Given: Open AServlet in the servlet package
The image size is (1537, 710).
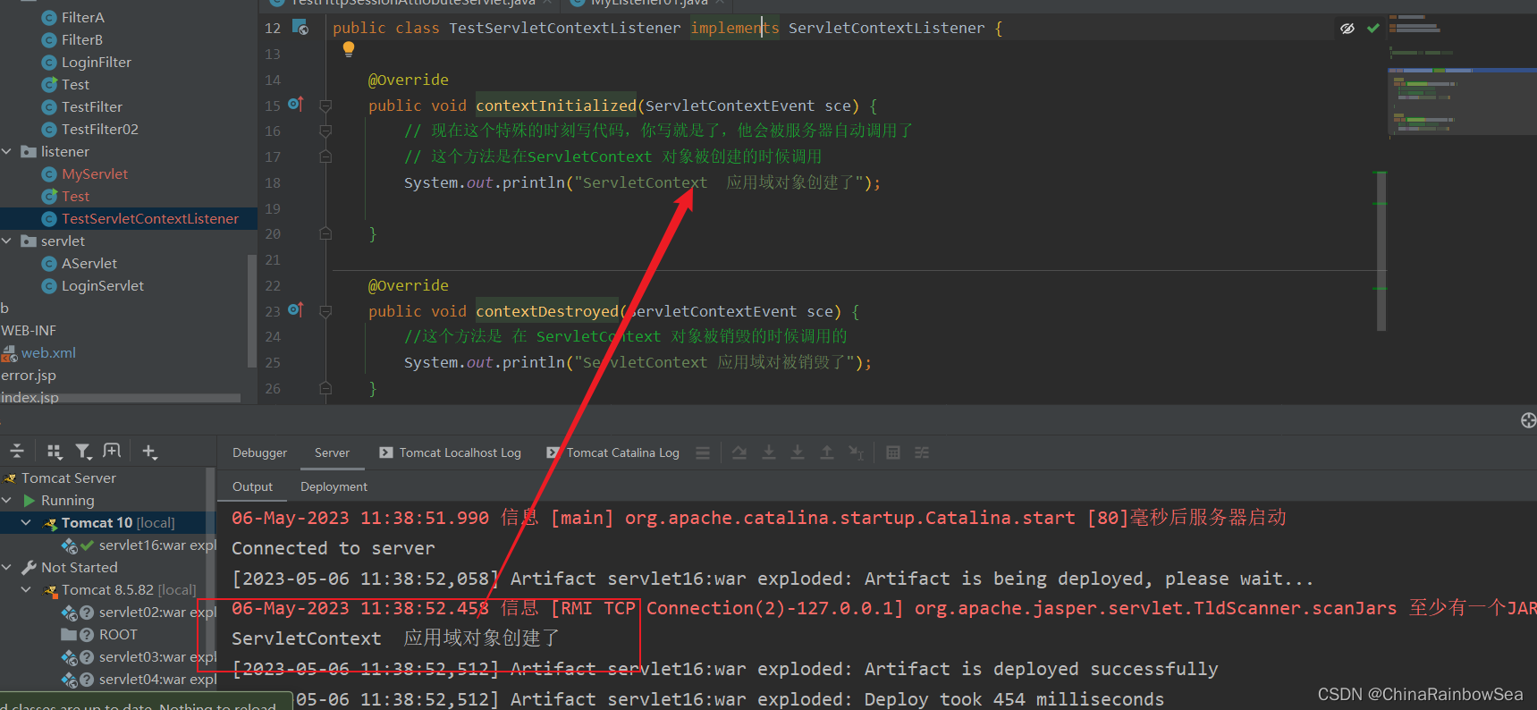Looking at the screenshot, I should tap(89, 263).
